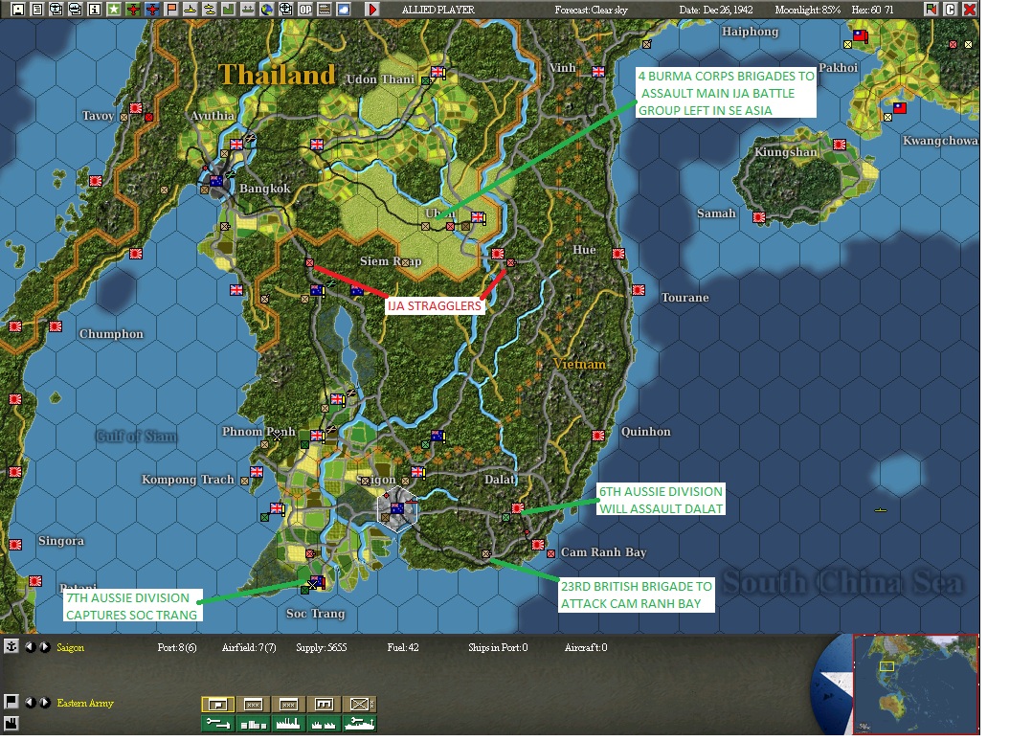Select the British unit at Kompong Trach
Viewport: 1032px width, 741px height.
[x=257, y=472]
